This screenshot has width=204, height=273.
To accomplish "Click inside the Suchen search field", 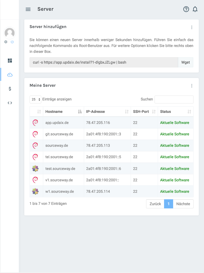I will [174, 99].
